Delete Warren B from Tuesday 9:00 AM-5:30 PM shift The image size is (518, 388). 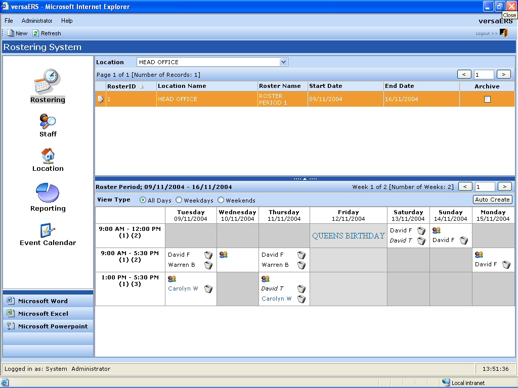[208, 265]
